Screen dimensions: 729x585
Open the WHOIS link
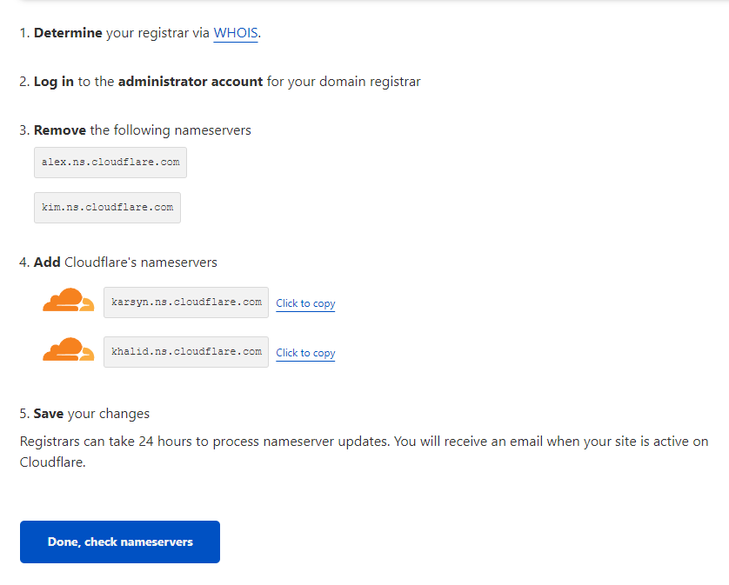tap(235, 33)
